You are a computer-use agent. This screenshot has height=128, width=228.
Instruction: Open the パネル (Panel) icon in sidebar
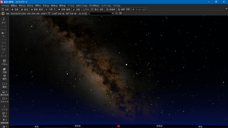coord(4,63)
